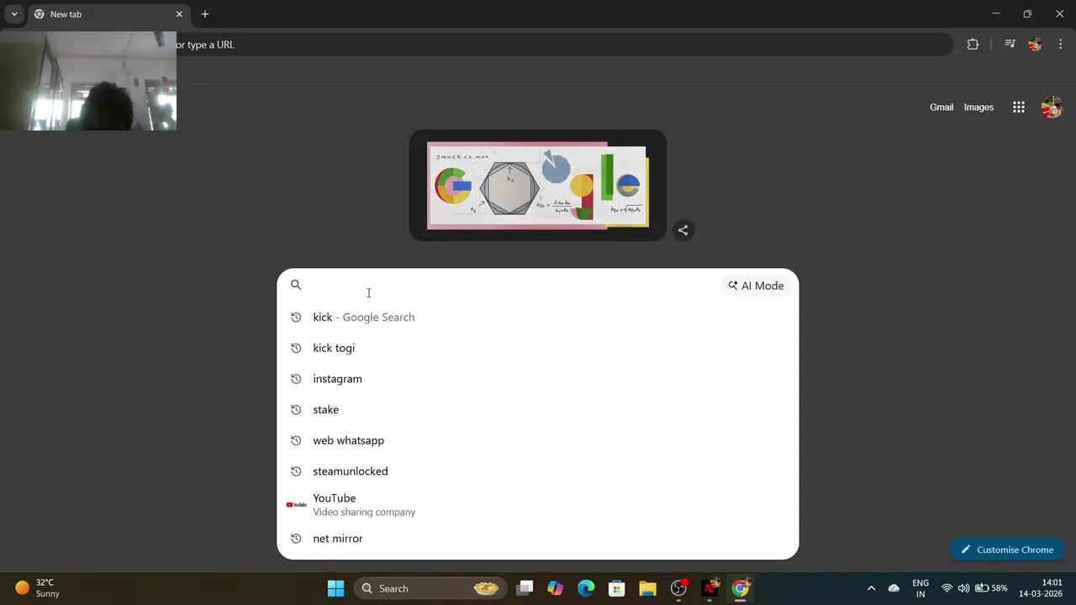Open Task View from the taskbar
The width and height of the screenshot is (1076, 605).
click(x=525, y=588)
